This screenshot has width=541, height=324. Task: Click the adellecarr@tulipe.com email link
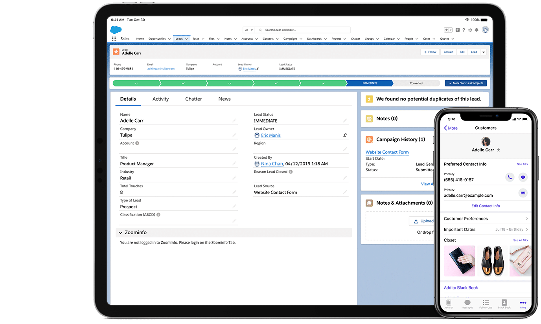pyautogui.click(x=161, y=69)
